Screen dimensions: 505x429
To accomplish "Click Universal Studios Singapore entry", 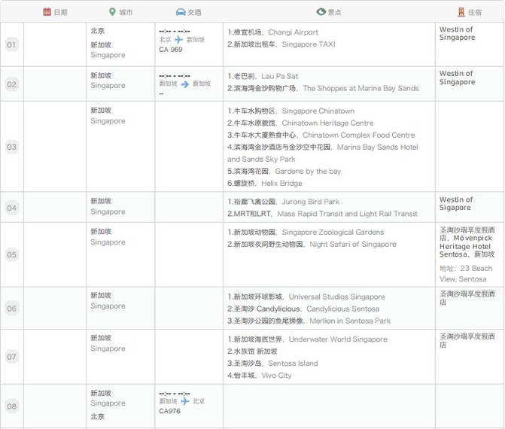I will (306, 297).
